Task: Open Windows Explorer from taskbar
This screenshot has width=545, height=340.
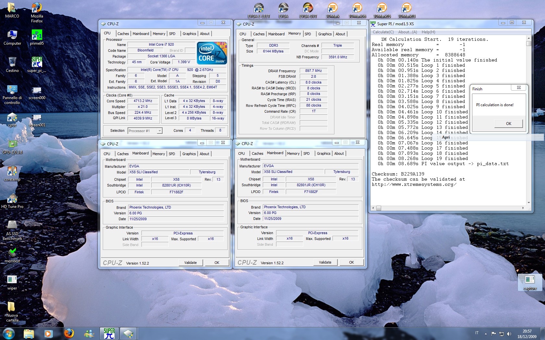Action: coord(29,334)
